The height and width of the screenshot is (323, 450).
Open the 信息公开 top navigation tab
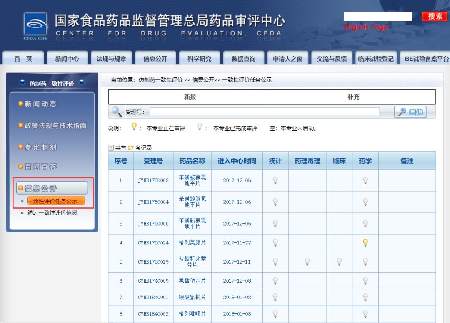[155, 59]
